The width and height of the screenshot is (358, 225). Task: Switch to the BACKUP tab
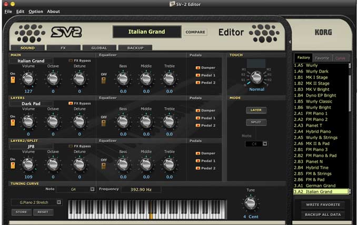coord(135,48)
